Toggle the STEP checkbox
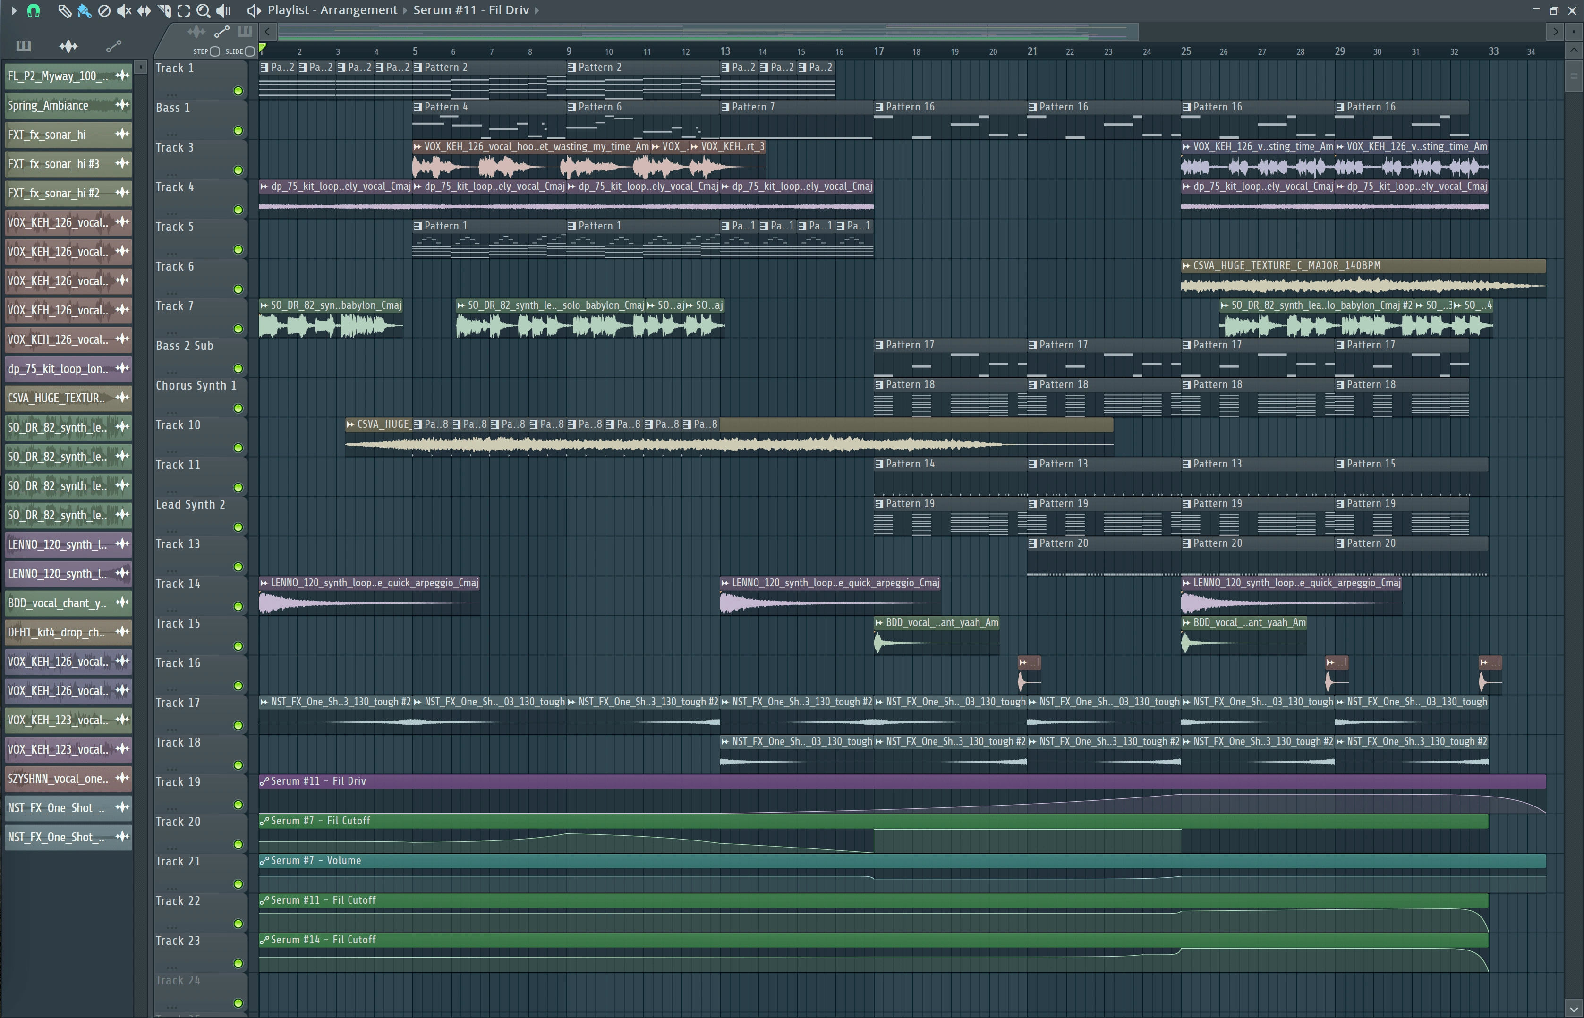The height and width of the screenshot is (1018, 1584). (x=215, y=51)
